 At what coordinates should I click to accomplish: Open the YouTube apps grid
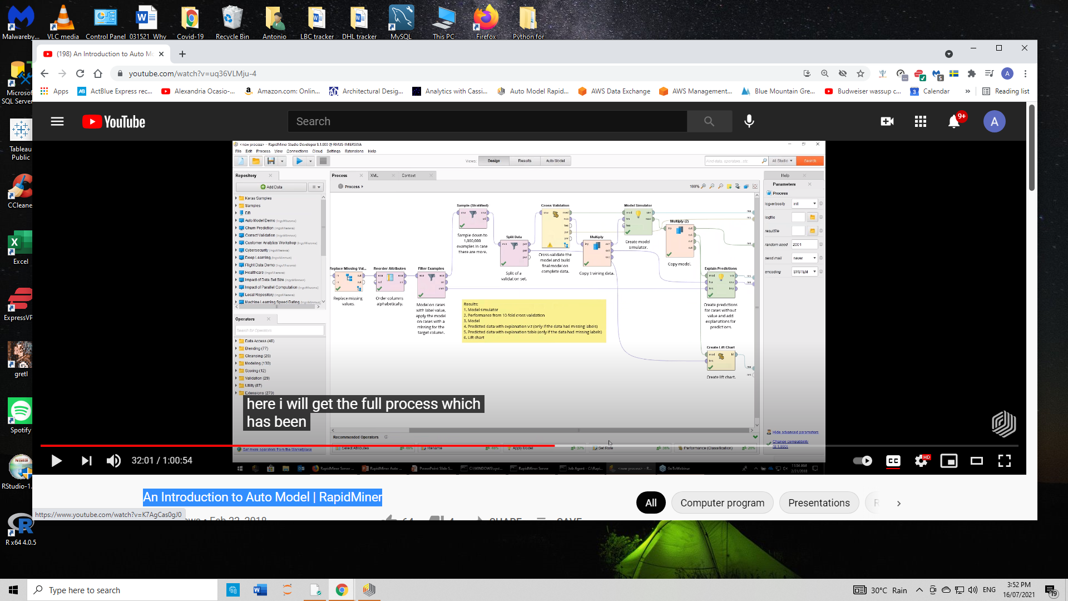click(921, 121)
